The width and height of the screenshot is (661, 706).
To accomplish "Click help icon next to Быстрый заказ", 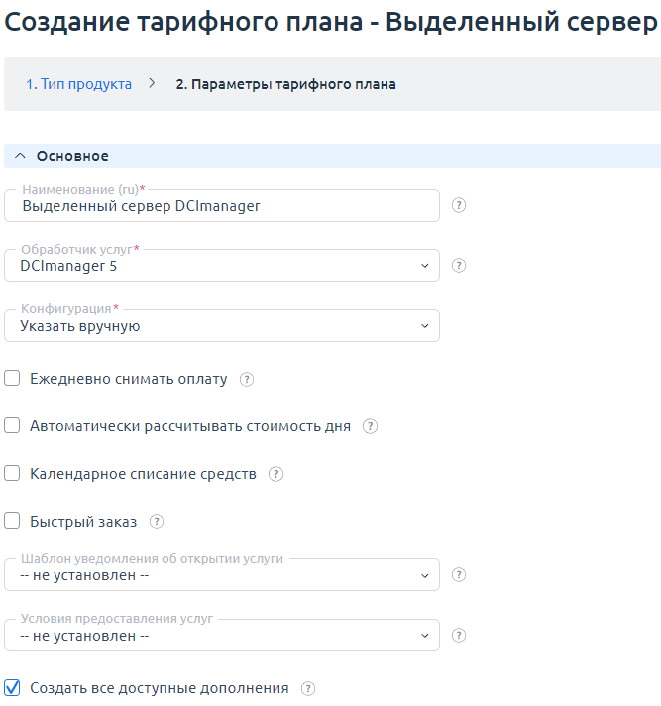I will coord(156,522).
